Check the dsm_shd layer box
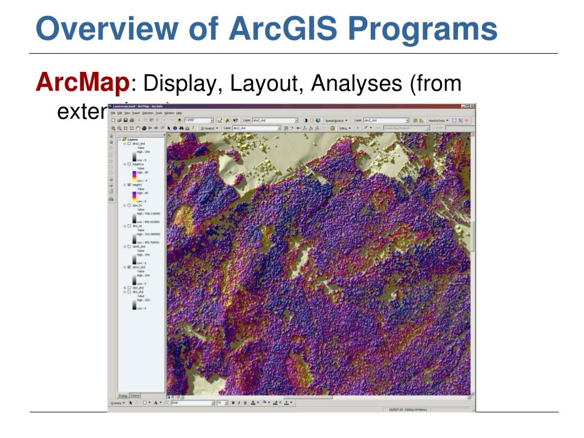Image resolution: width=584 pixels, height=438 pixels. (x=129, y=287)
